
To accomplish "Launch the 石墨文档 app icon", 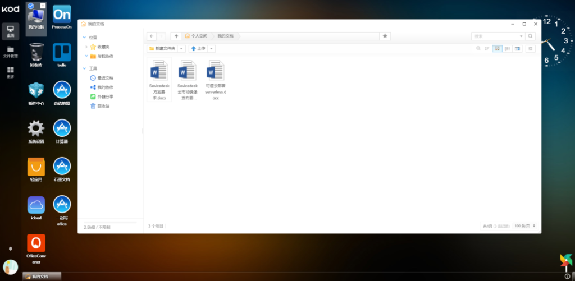I will click(62, 170).
